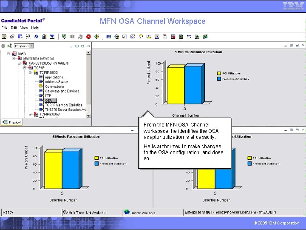Viewport: 306px width, 230px height.
Task: Click the 'Mainframe Networks' tree label
Action: pos(39,58)
